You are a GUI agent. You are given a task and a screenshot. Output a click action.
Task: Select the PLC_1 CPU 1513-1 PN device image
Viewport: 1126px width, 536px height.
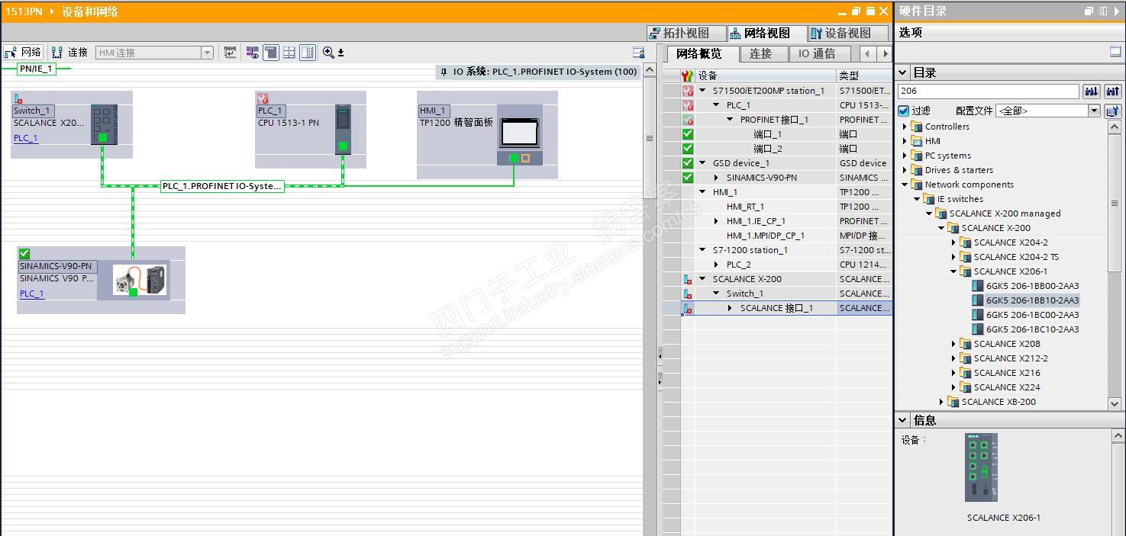click(x=344, y=130)
